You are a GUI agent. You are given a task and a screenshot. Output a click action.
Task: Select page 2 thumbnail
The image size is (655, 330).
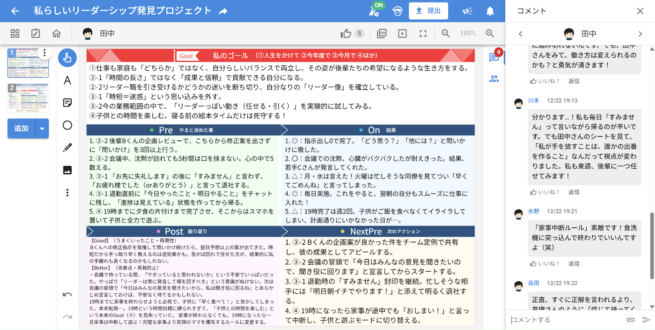[x=28, y=98]
